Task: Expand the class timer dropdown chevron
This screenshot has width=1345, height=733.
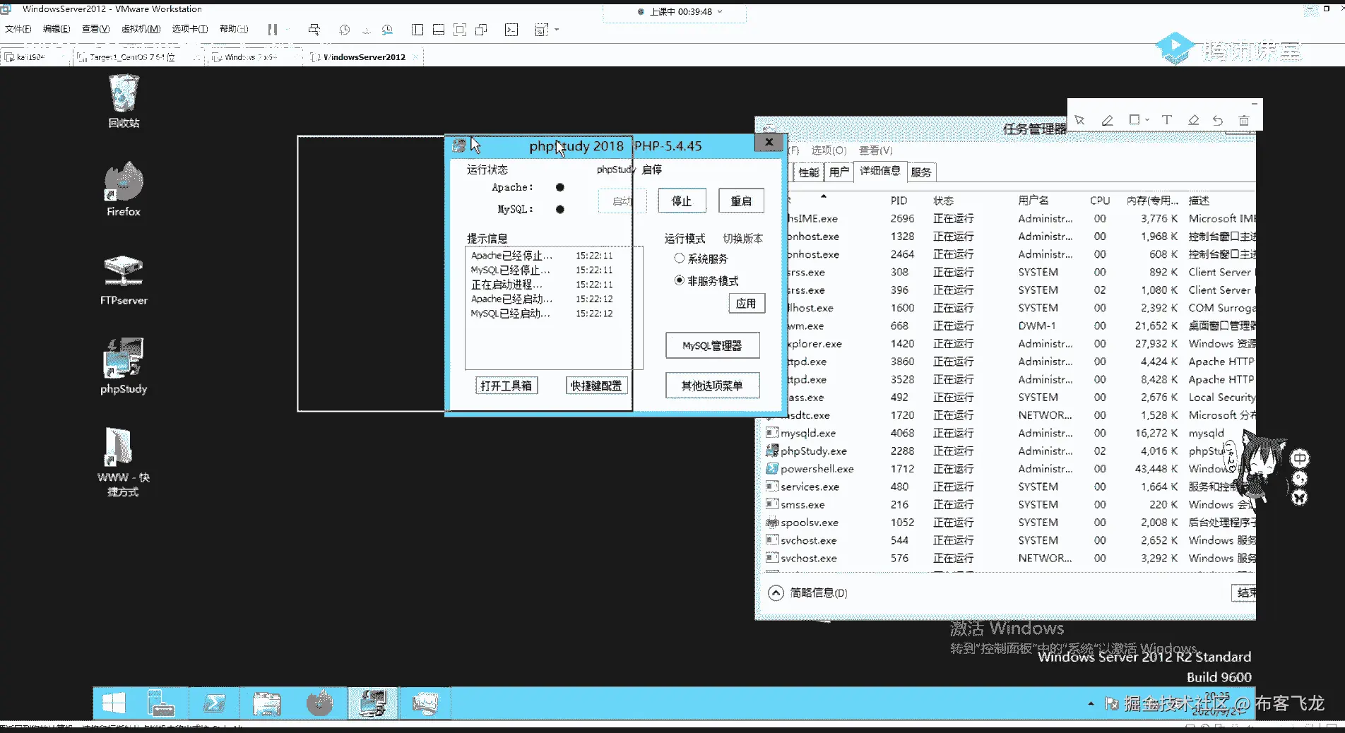Action: pos(720,11)
